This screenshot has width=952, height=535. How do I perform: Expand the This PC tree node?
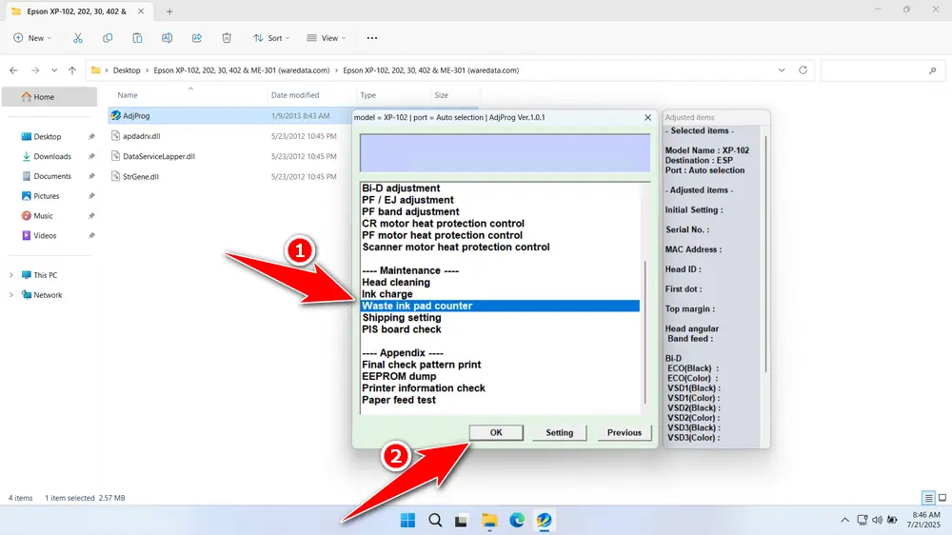(x=10, y=275)
